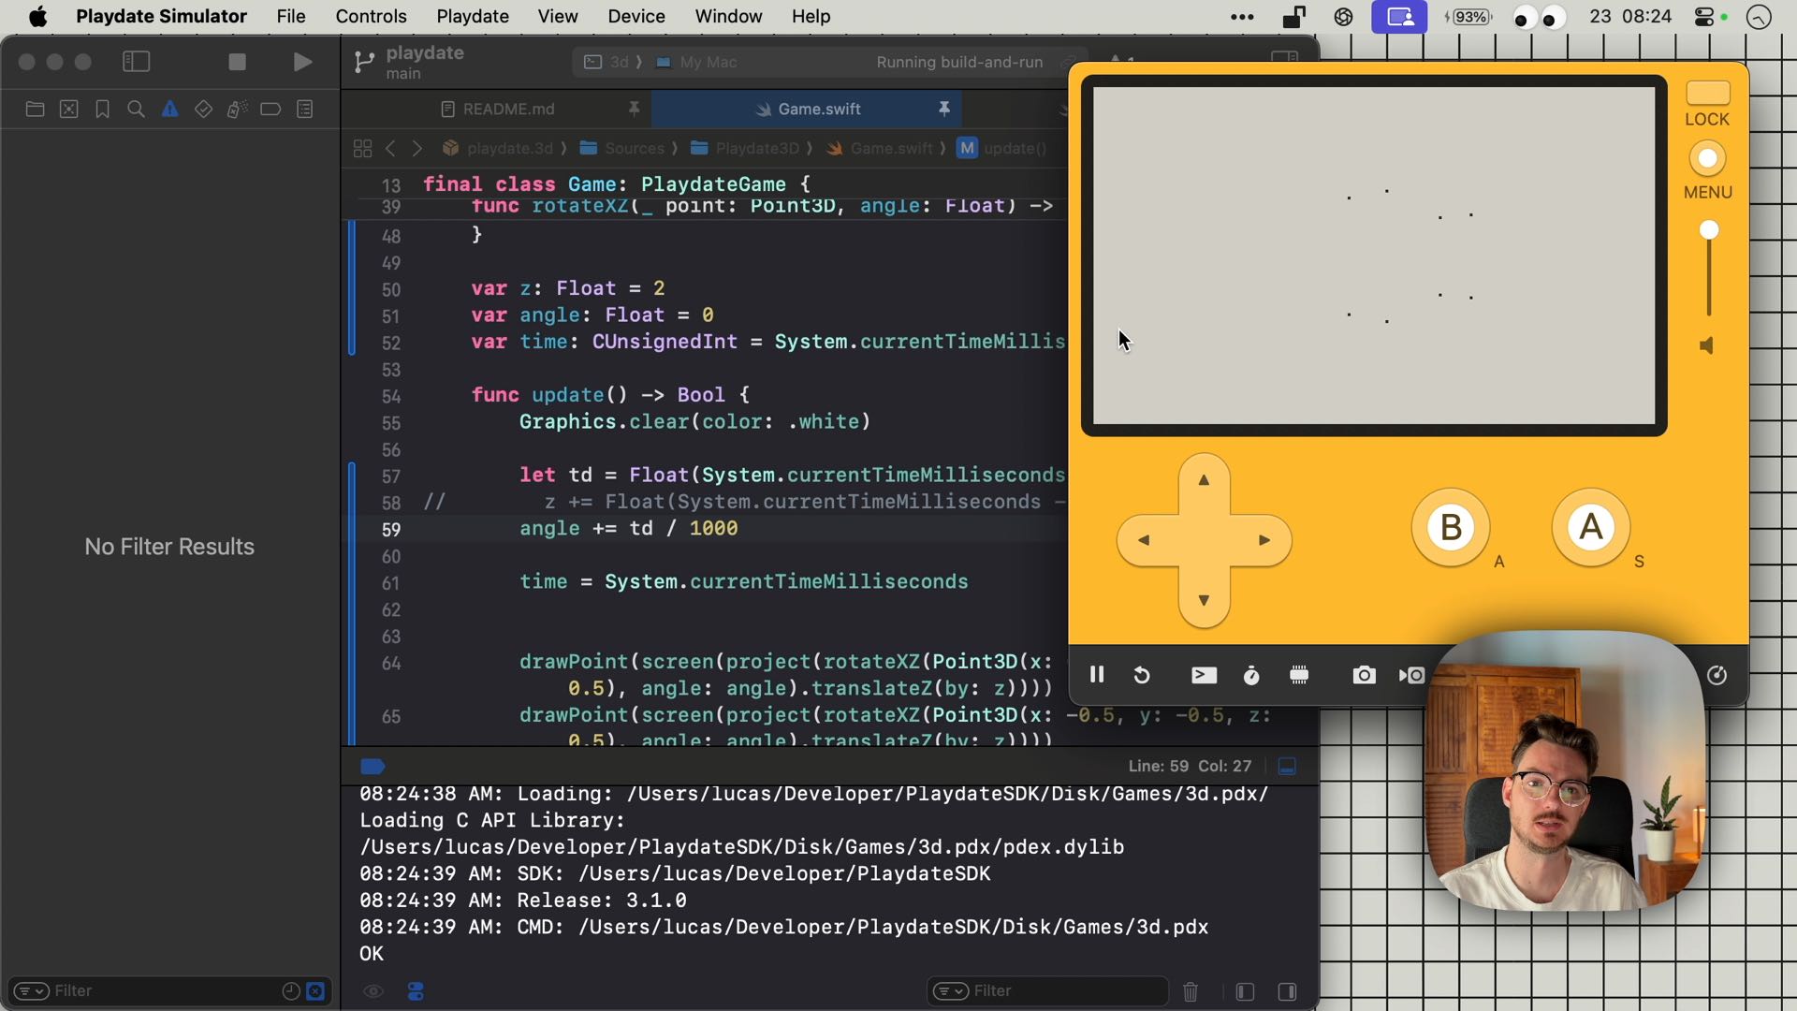This screenshot has height=1011, width=1797.
Task: Start simulator screen recording
Action: point(1411,675)
